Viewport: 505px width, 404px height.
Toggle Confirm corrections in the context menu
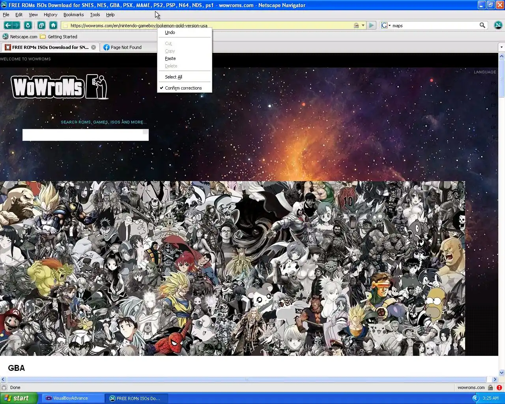click(x=184, y=88)
